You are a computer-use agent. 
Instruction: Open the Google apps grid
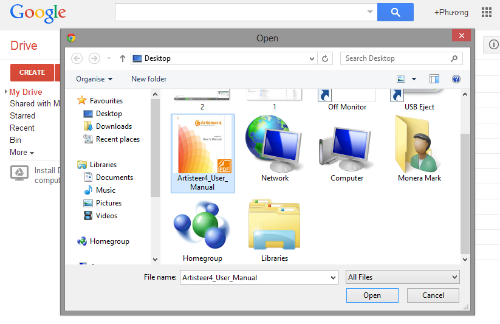487,12
